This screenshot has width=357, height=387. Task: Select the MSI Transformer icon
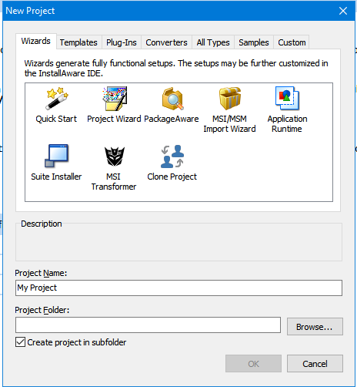(x=115, y=156)
